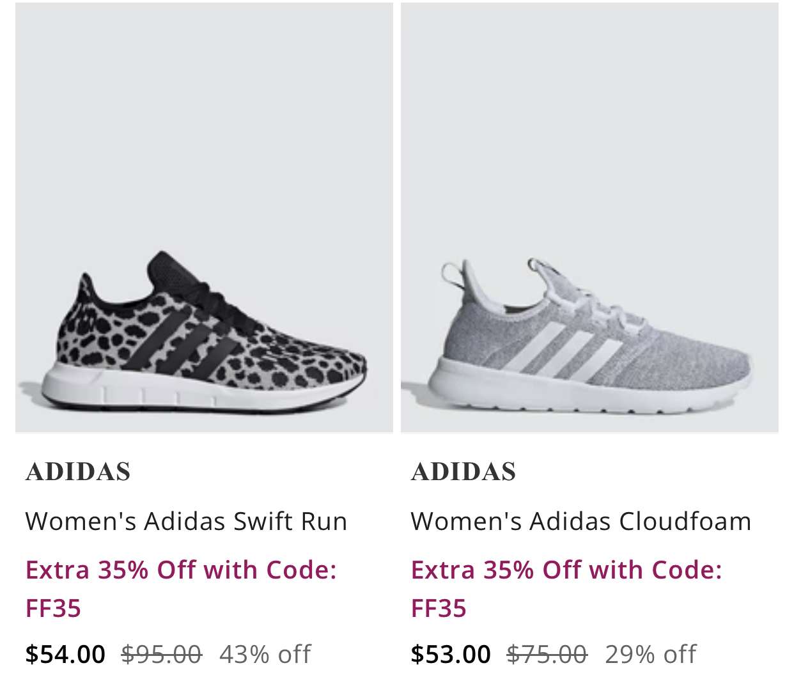The height and width of the screenshot is (686, 794).
Task: Click the 43% off discount label
Action: point(265,654)
